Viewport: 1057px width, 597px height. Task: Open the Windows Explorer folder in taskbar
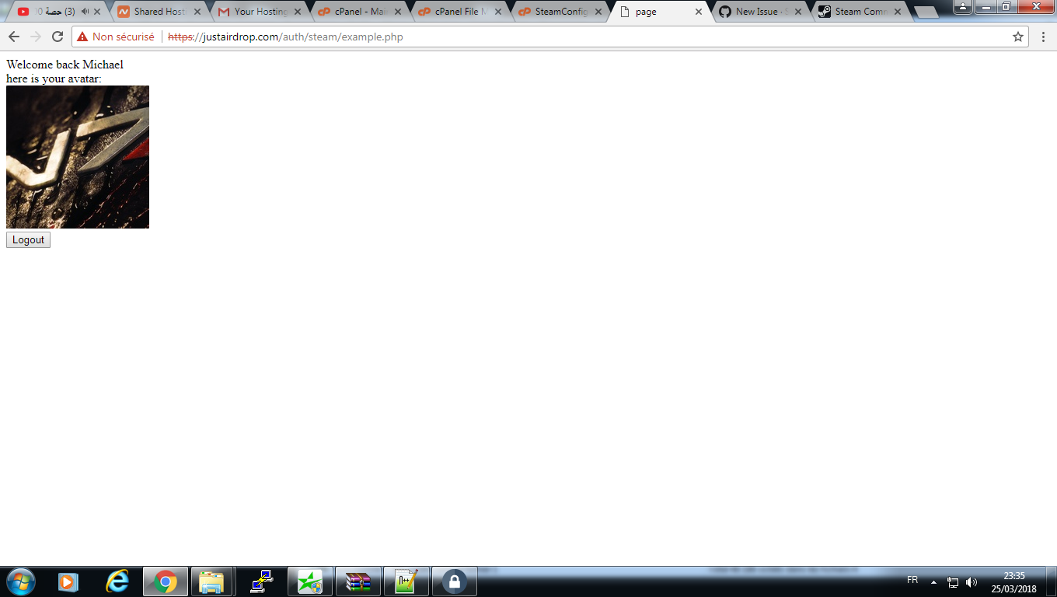(x=211, y=581)
